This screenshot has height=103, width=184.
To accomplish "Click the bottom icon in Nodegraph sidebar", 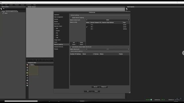I will (x=27, y=86).
